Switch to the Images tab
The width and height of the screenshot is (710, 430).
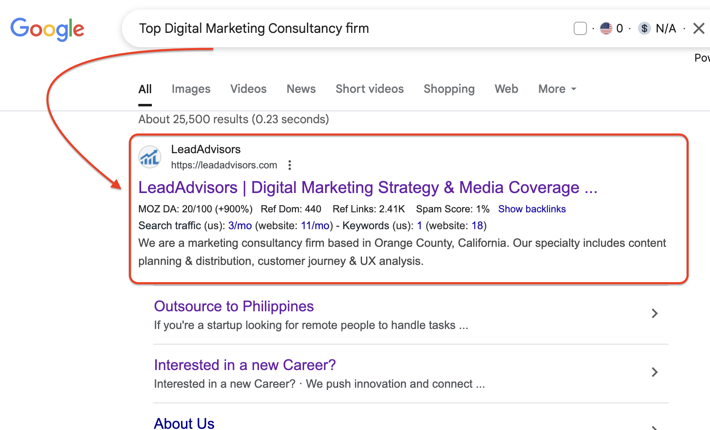tap(191, 89)
